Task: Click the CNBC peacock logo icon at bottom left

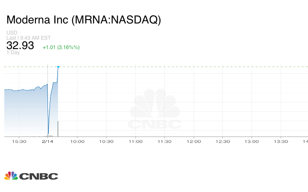Action: tap(11, 176)
